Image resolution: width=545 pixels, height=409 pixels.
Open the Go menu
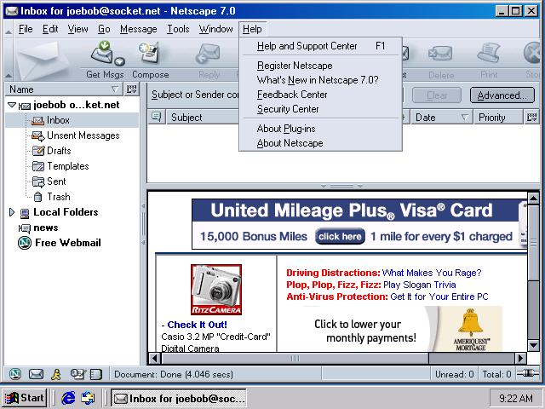(104, 29)
